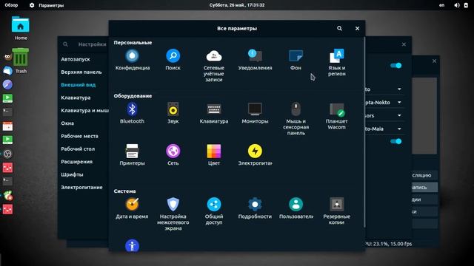The height and width of the screenshot is (266, 474).
Task: Close the tweaks window behind Все параметры
Action: coord(404,44)
